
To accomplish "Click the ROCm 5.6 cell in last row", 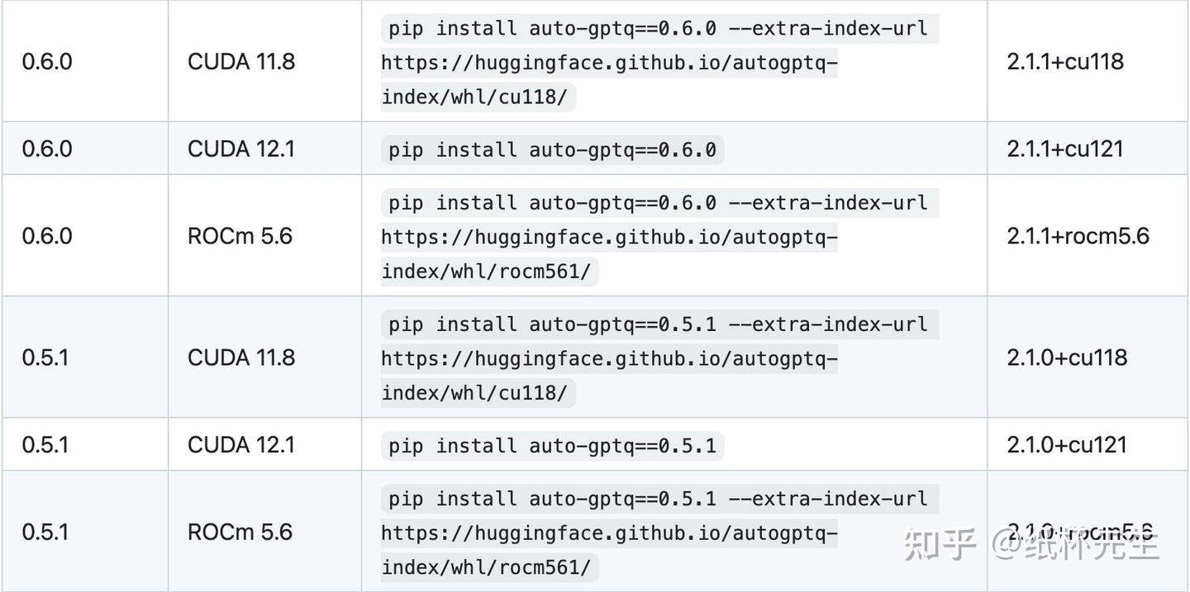I will click(x=240, y=533).
